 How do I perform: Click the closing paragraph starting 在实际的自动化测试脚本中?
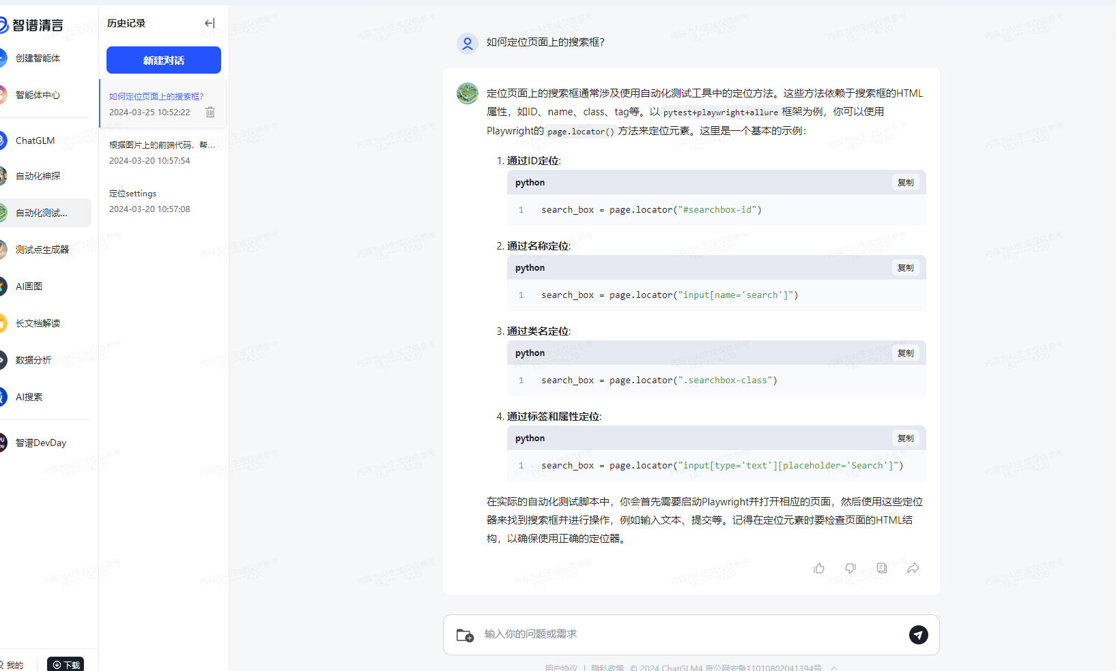point(704,520)
